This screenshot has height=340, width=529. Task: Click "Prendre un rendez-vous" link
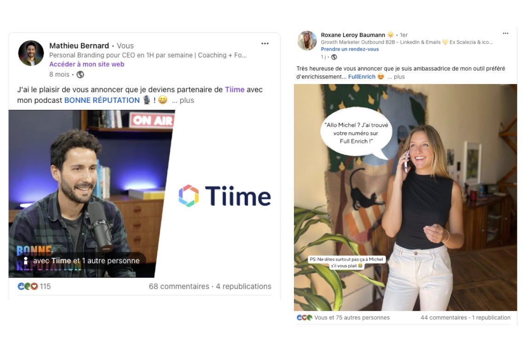coord(350,49)
